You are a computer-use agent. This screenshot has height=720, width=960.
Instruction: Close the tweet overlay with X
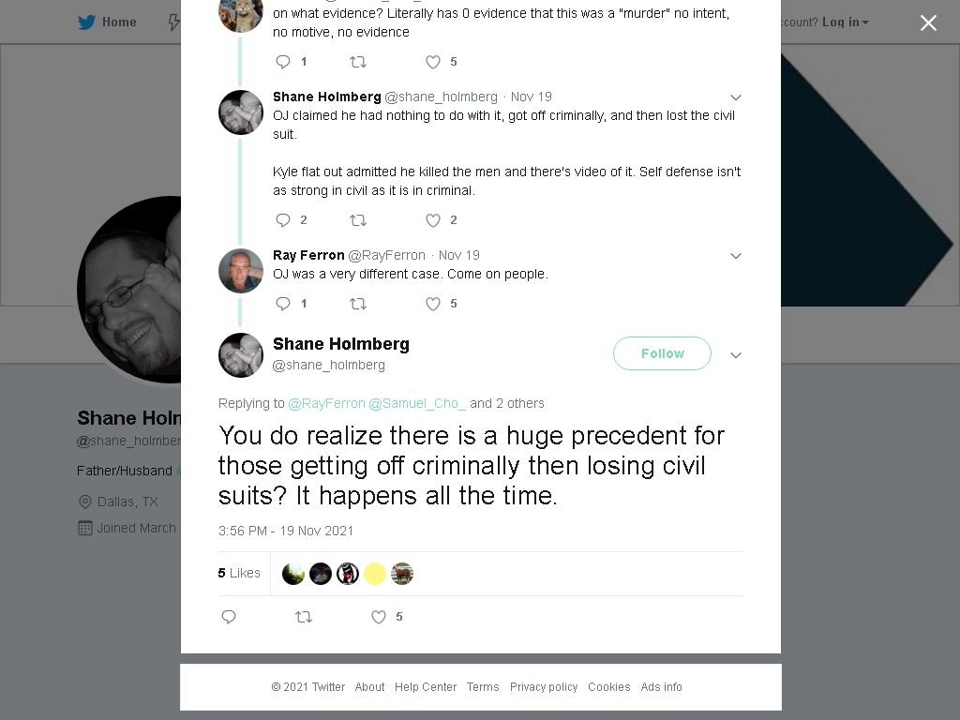928,22
